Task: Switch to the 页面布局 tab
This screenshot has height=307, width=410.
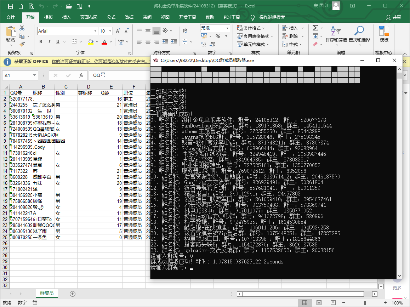Action: [89, 17]
